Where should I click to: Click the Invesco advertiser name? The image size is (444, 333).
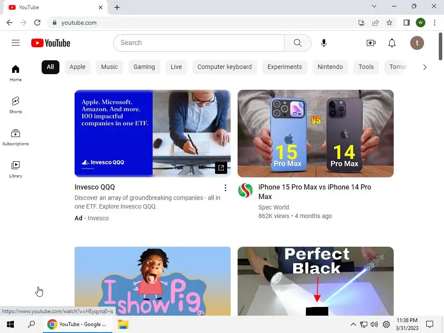pyautogui.click(x=98, y=218)
